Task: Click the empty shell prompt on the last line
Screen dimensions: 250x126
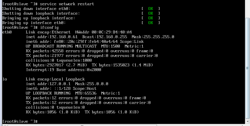Action: point(20,121)
